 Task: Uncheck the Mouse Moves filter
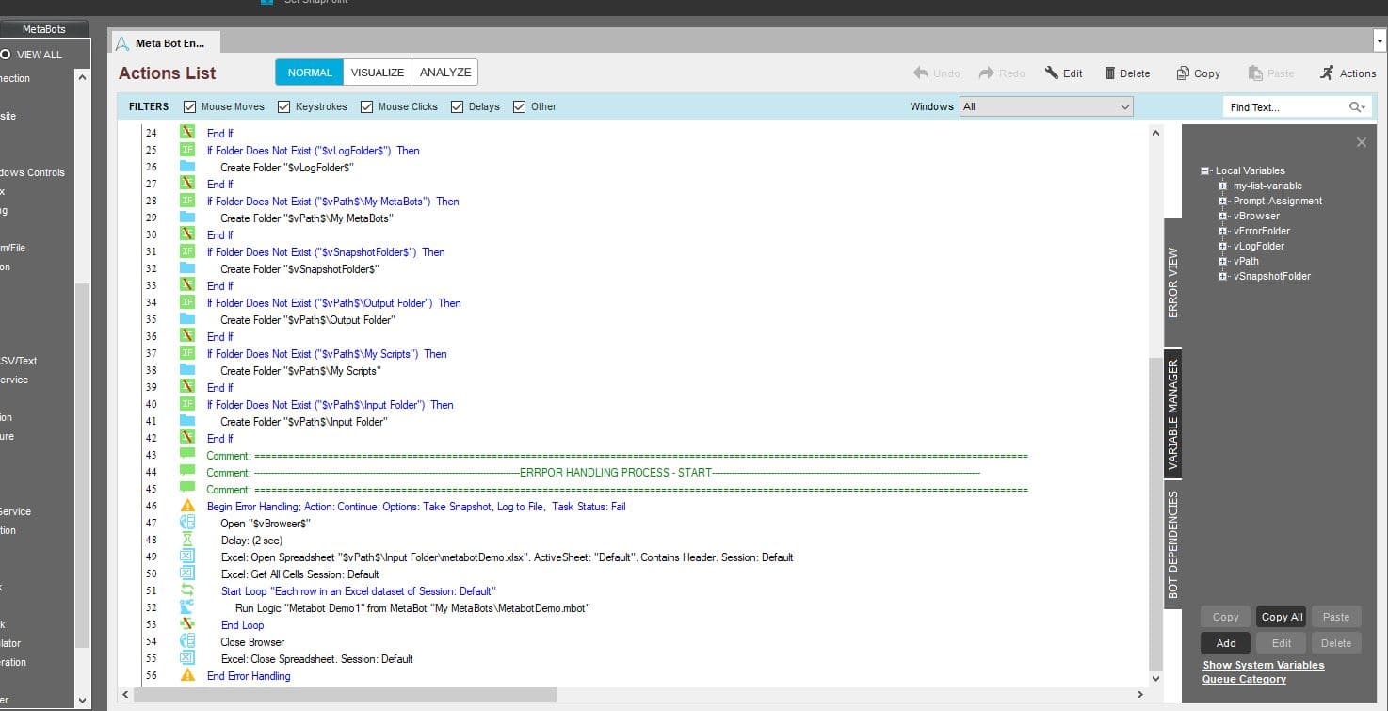190,106
